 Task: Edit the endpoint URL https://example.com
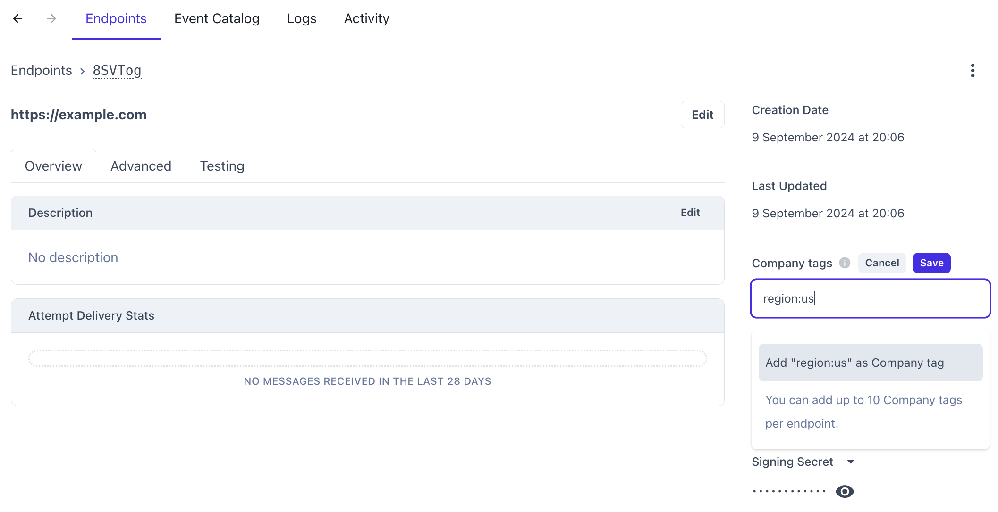tap(702, 115)
